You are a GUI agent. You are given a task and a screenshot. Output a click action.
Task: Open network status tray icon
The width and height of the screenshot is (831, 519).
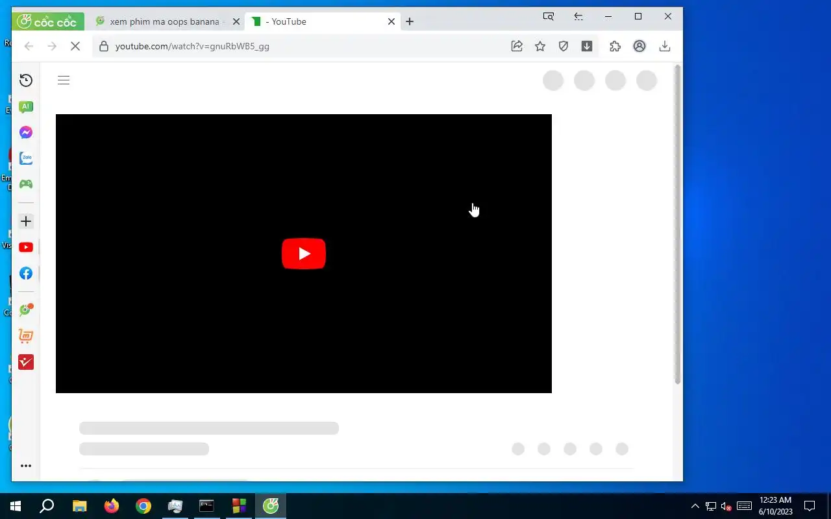711,506
